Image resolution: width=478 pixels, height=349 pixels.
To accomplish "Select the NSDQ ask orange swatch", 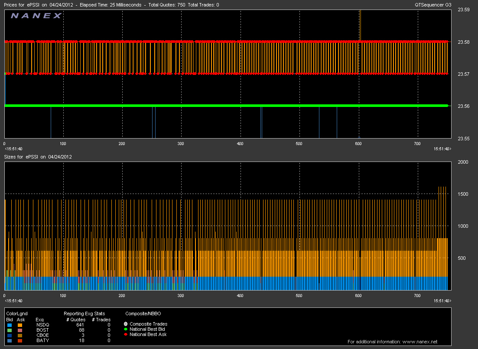I will [20, 325].
